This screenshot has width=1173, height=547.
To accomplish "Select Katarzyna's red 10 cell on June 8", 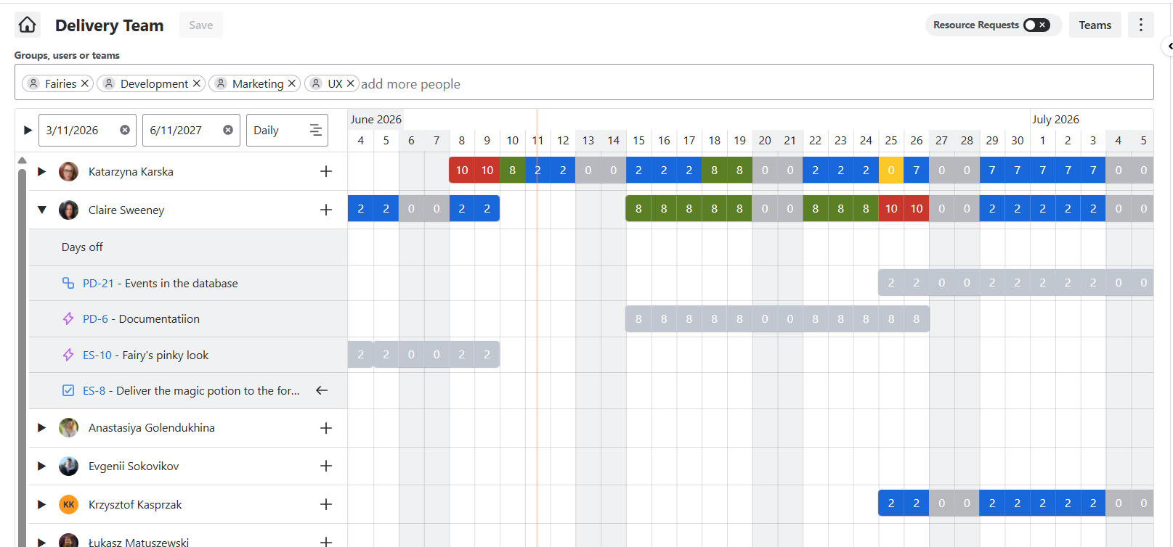I will coord(462,170).
